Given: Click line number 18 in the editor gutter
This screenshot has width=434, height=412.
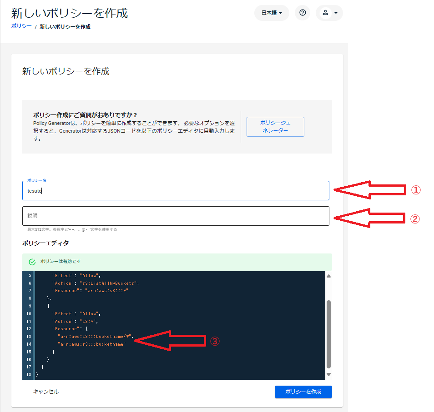Looking at the screenshot, I should tap(29, 375).
